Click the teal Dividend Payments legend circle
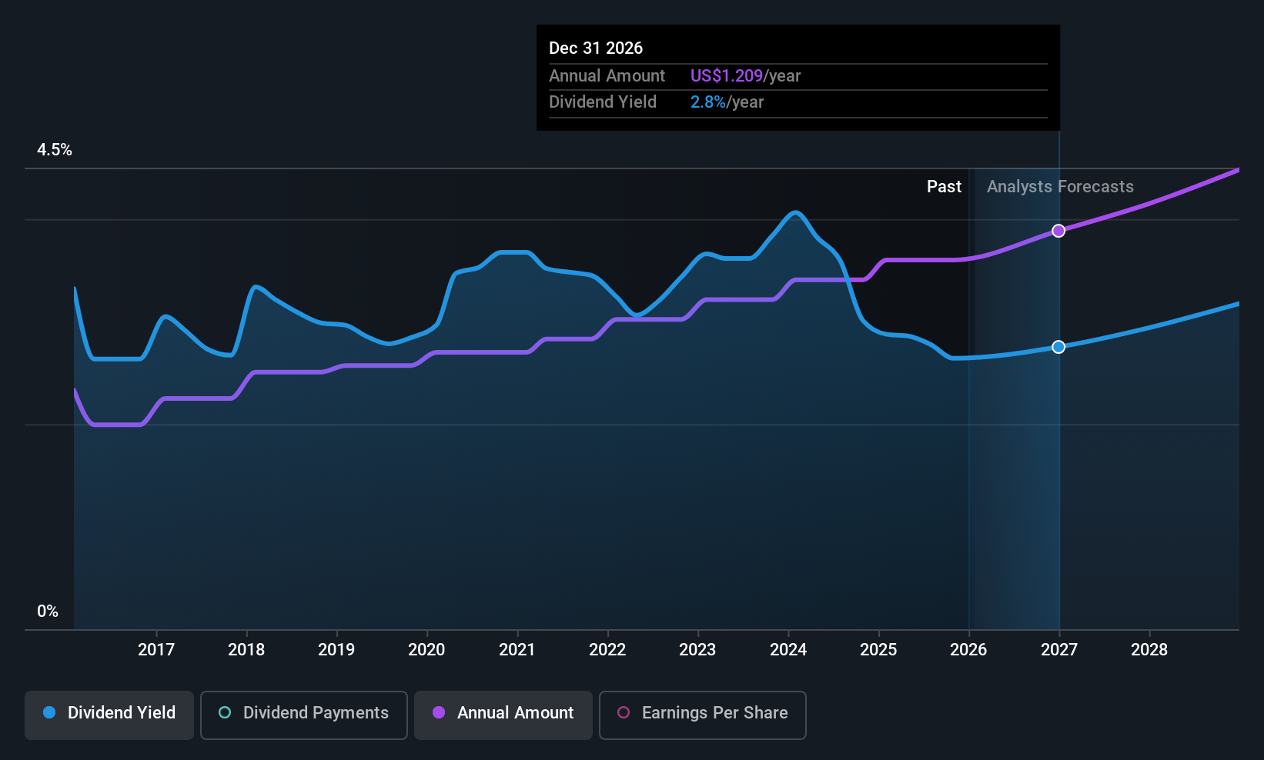 point(225,712)
